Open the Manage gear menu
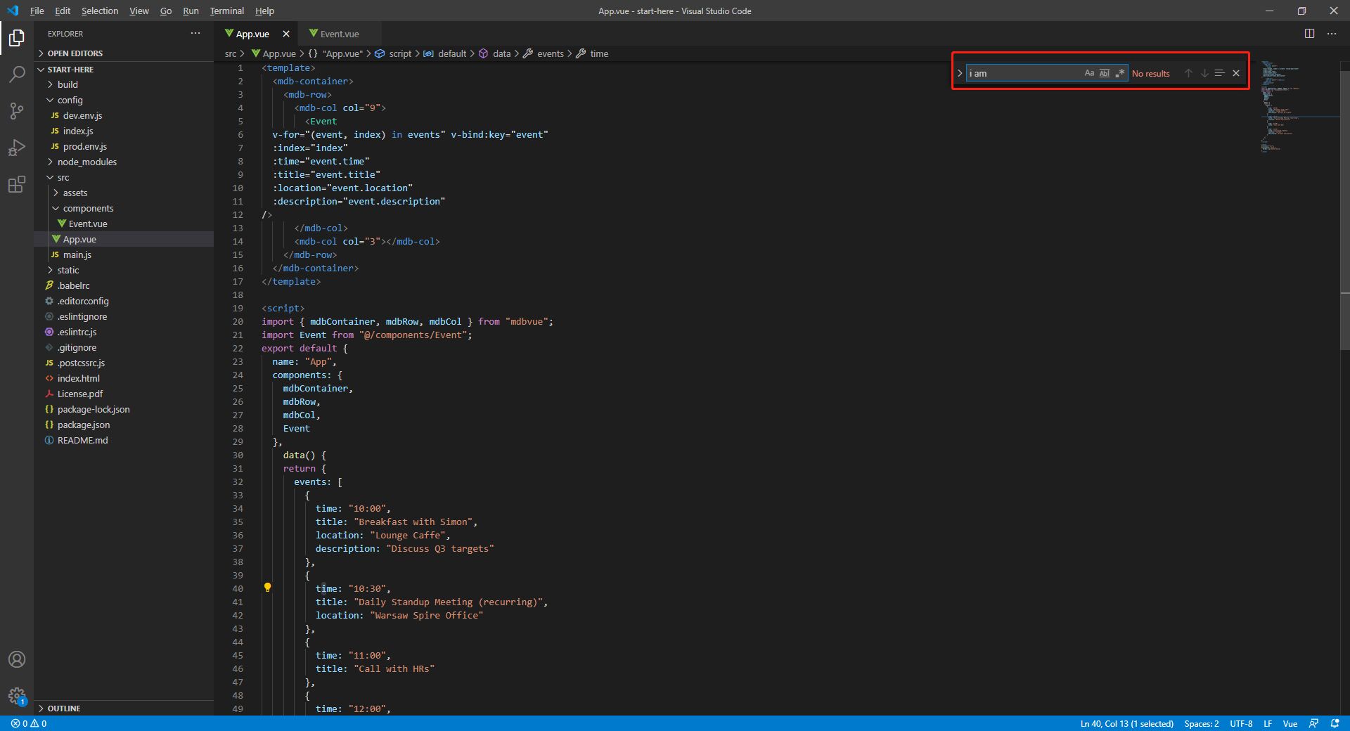 pyautogui.click(x=17, y=696)
